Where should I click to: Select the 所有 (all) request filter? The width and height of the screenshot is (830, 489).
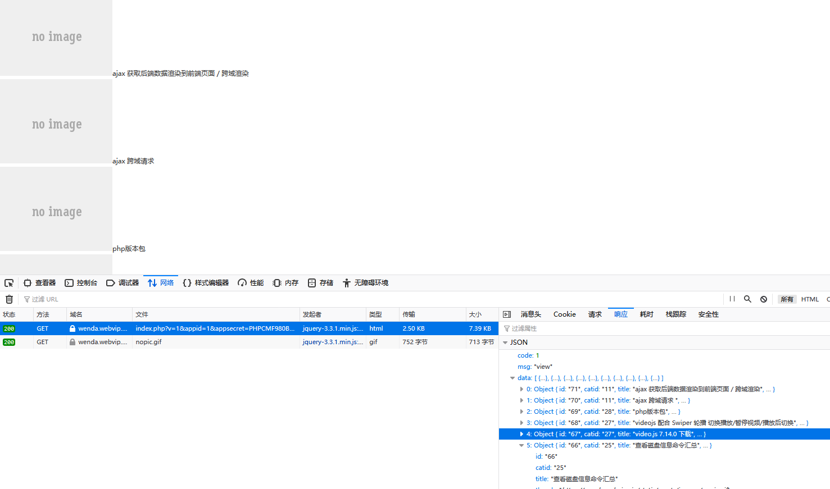pyautogui.click(x=787, y=299)
